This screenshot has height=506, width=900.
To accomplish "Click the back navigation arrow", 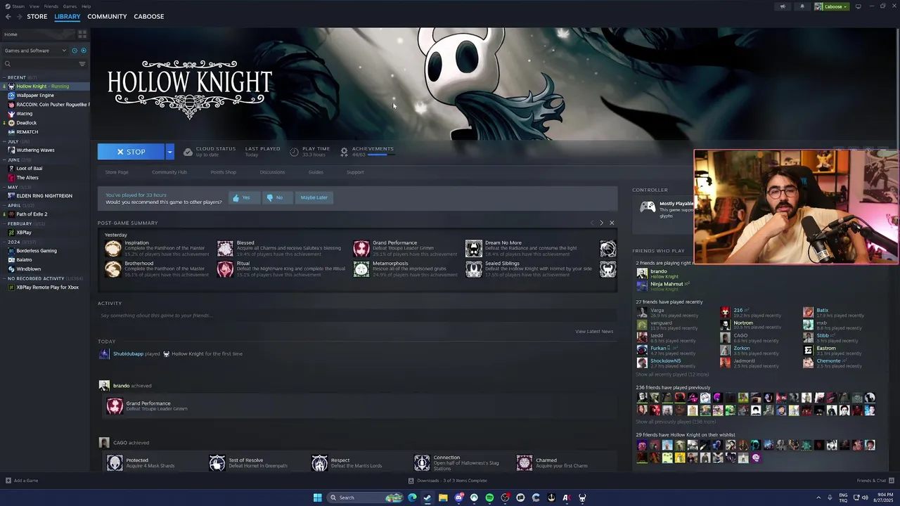I will point(8,16).
